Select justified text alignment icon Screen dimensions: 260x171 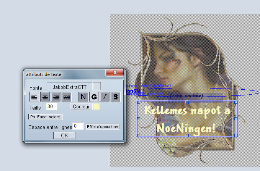pyautogui.click(x=66, y=97)
